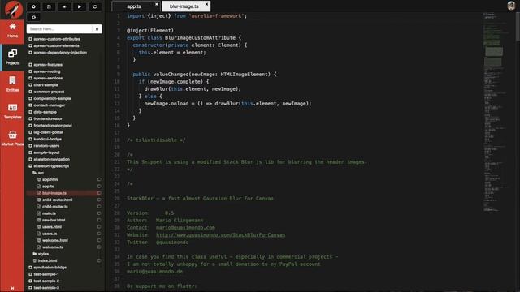520x292 pixels.
Task: Open the quasimondo StackBlurForCanvas link
Action: [x=220, y=235]
